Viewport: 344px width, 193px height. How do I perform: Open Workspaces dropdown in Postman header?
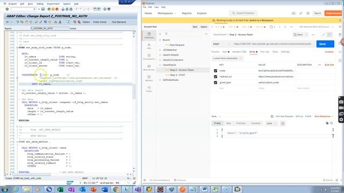coord(167,13)
